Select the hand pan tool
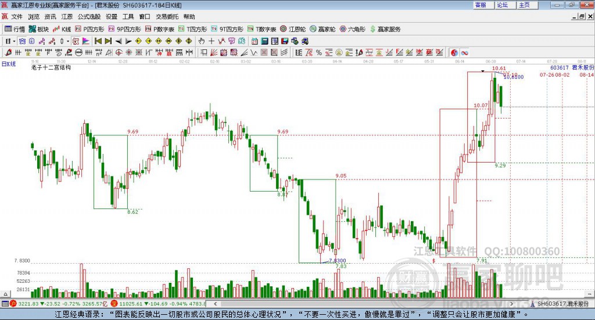The height and width of the screenshot is (320, 595). (202, 41)
